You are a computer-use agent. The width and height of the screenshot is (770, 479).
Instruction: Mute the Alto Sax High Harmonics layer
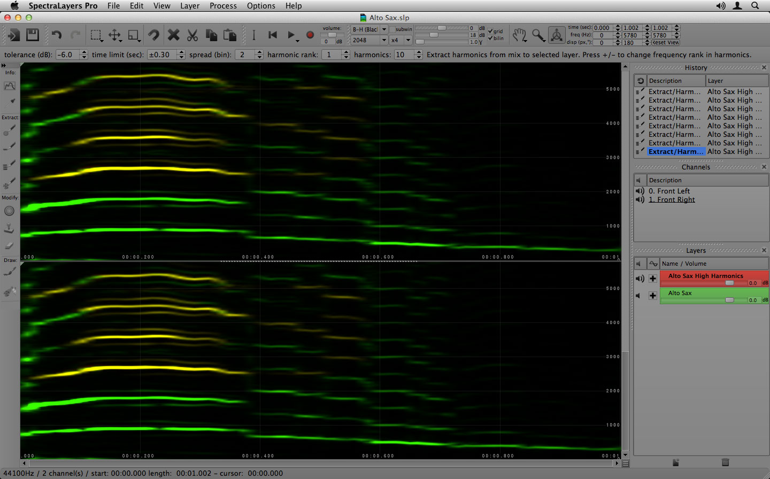640,279
